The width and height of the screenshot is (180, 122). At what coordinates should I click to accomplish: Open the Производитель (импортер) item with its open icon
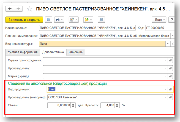pos(170,97)
